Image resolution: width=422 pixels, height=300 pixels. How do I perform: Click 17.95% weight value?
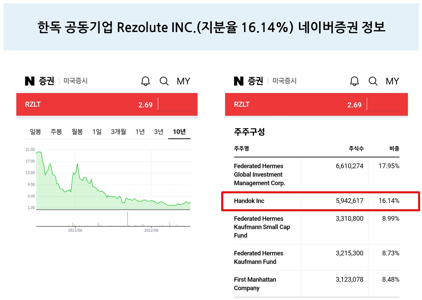(389, 166)
